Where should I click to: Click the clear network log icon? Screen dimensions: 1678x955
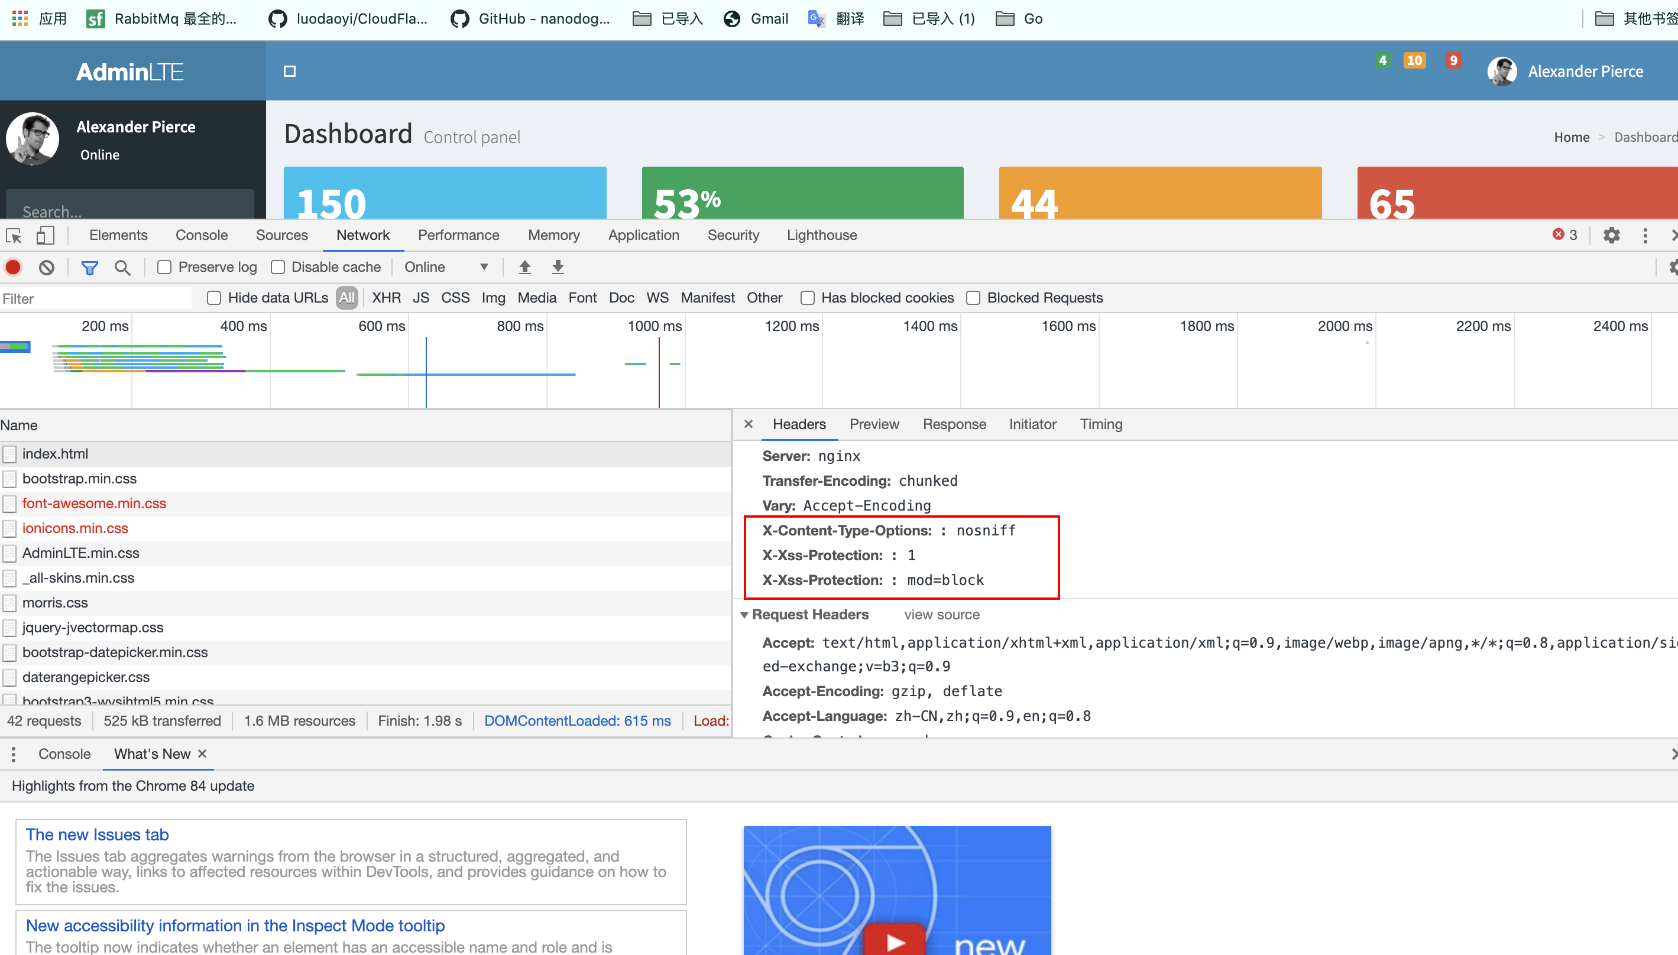(45, 267)
